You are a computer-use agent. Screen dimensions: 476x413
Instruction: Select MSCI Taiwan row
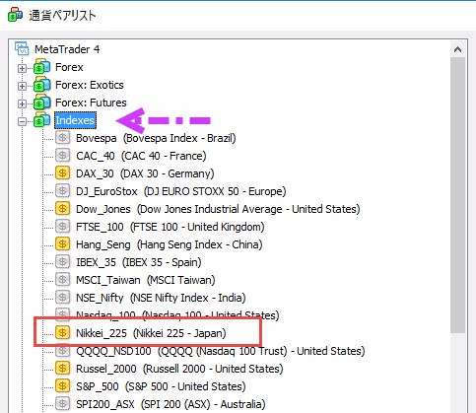(146, 280)
